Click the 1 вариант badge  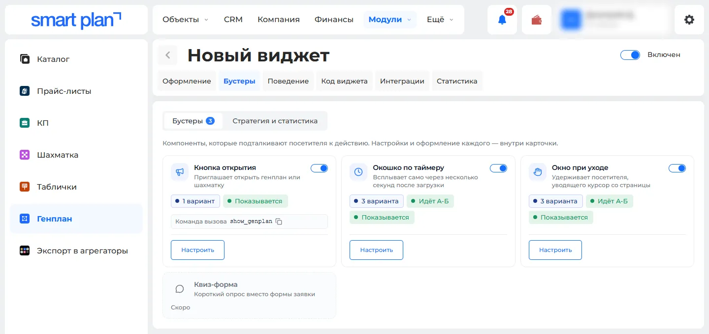[195, 201]
